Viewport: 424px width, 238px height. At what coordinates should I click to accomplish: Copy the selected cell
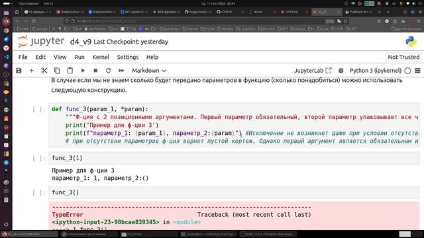(57, 71)
